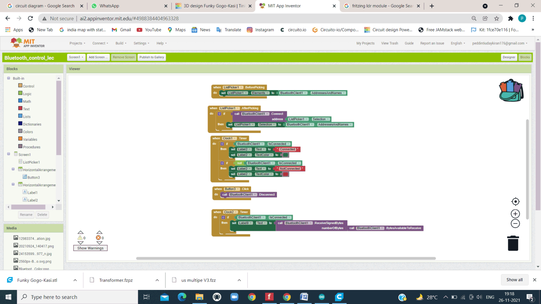Open the Screen1 screen selector dropdown

click(76, 57)
